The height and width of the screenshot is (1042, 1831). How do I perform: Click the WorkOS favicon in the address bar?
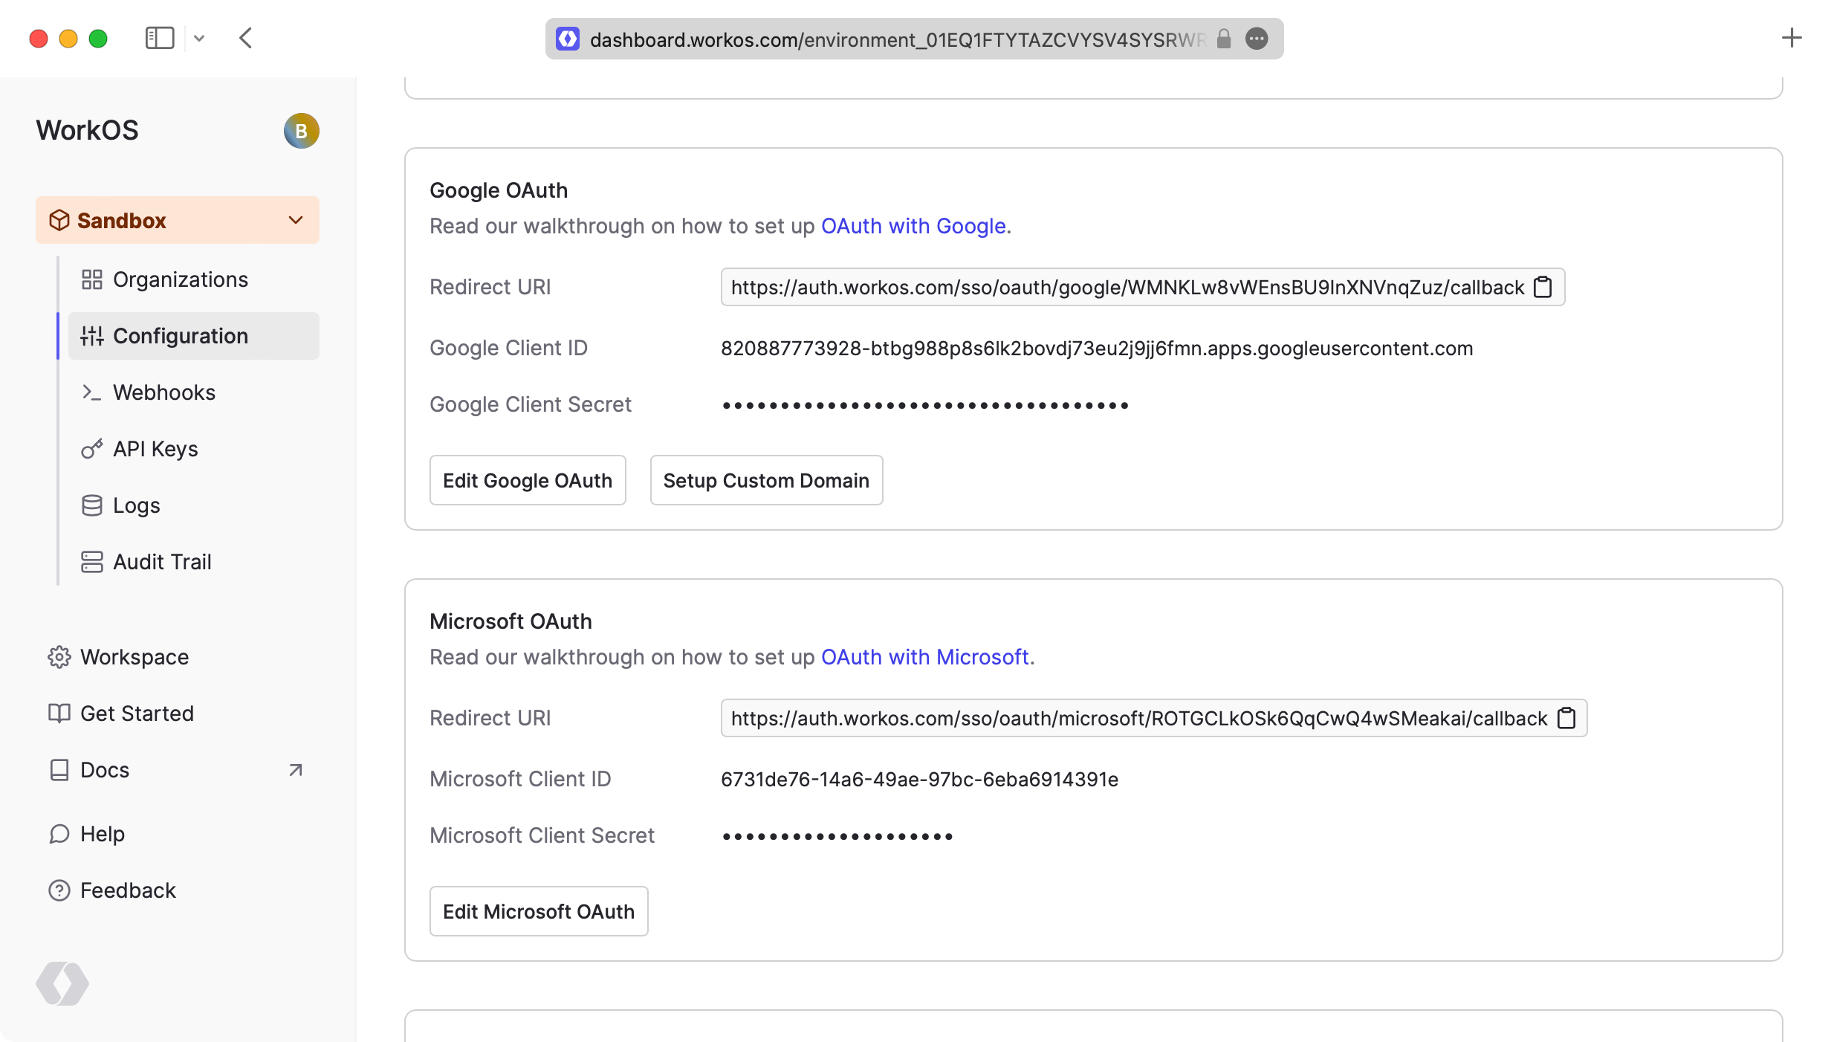pyautogui.click(x=568, y=39)
